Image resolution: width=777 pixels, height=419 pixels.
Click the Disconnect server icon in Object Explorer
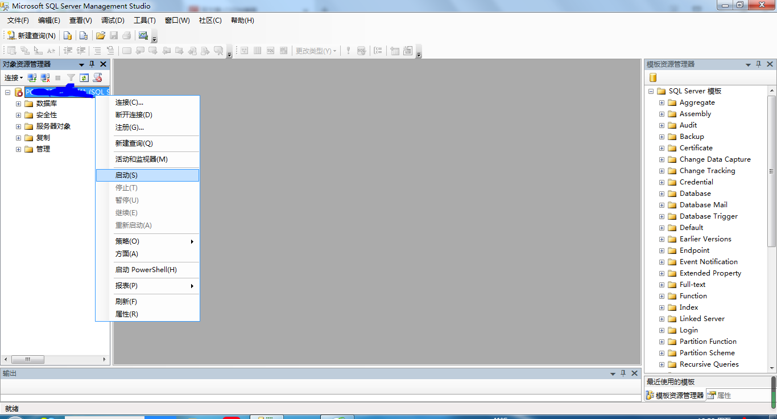pos(45,77)
